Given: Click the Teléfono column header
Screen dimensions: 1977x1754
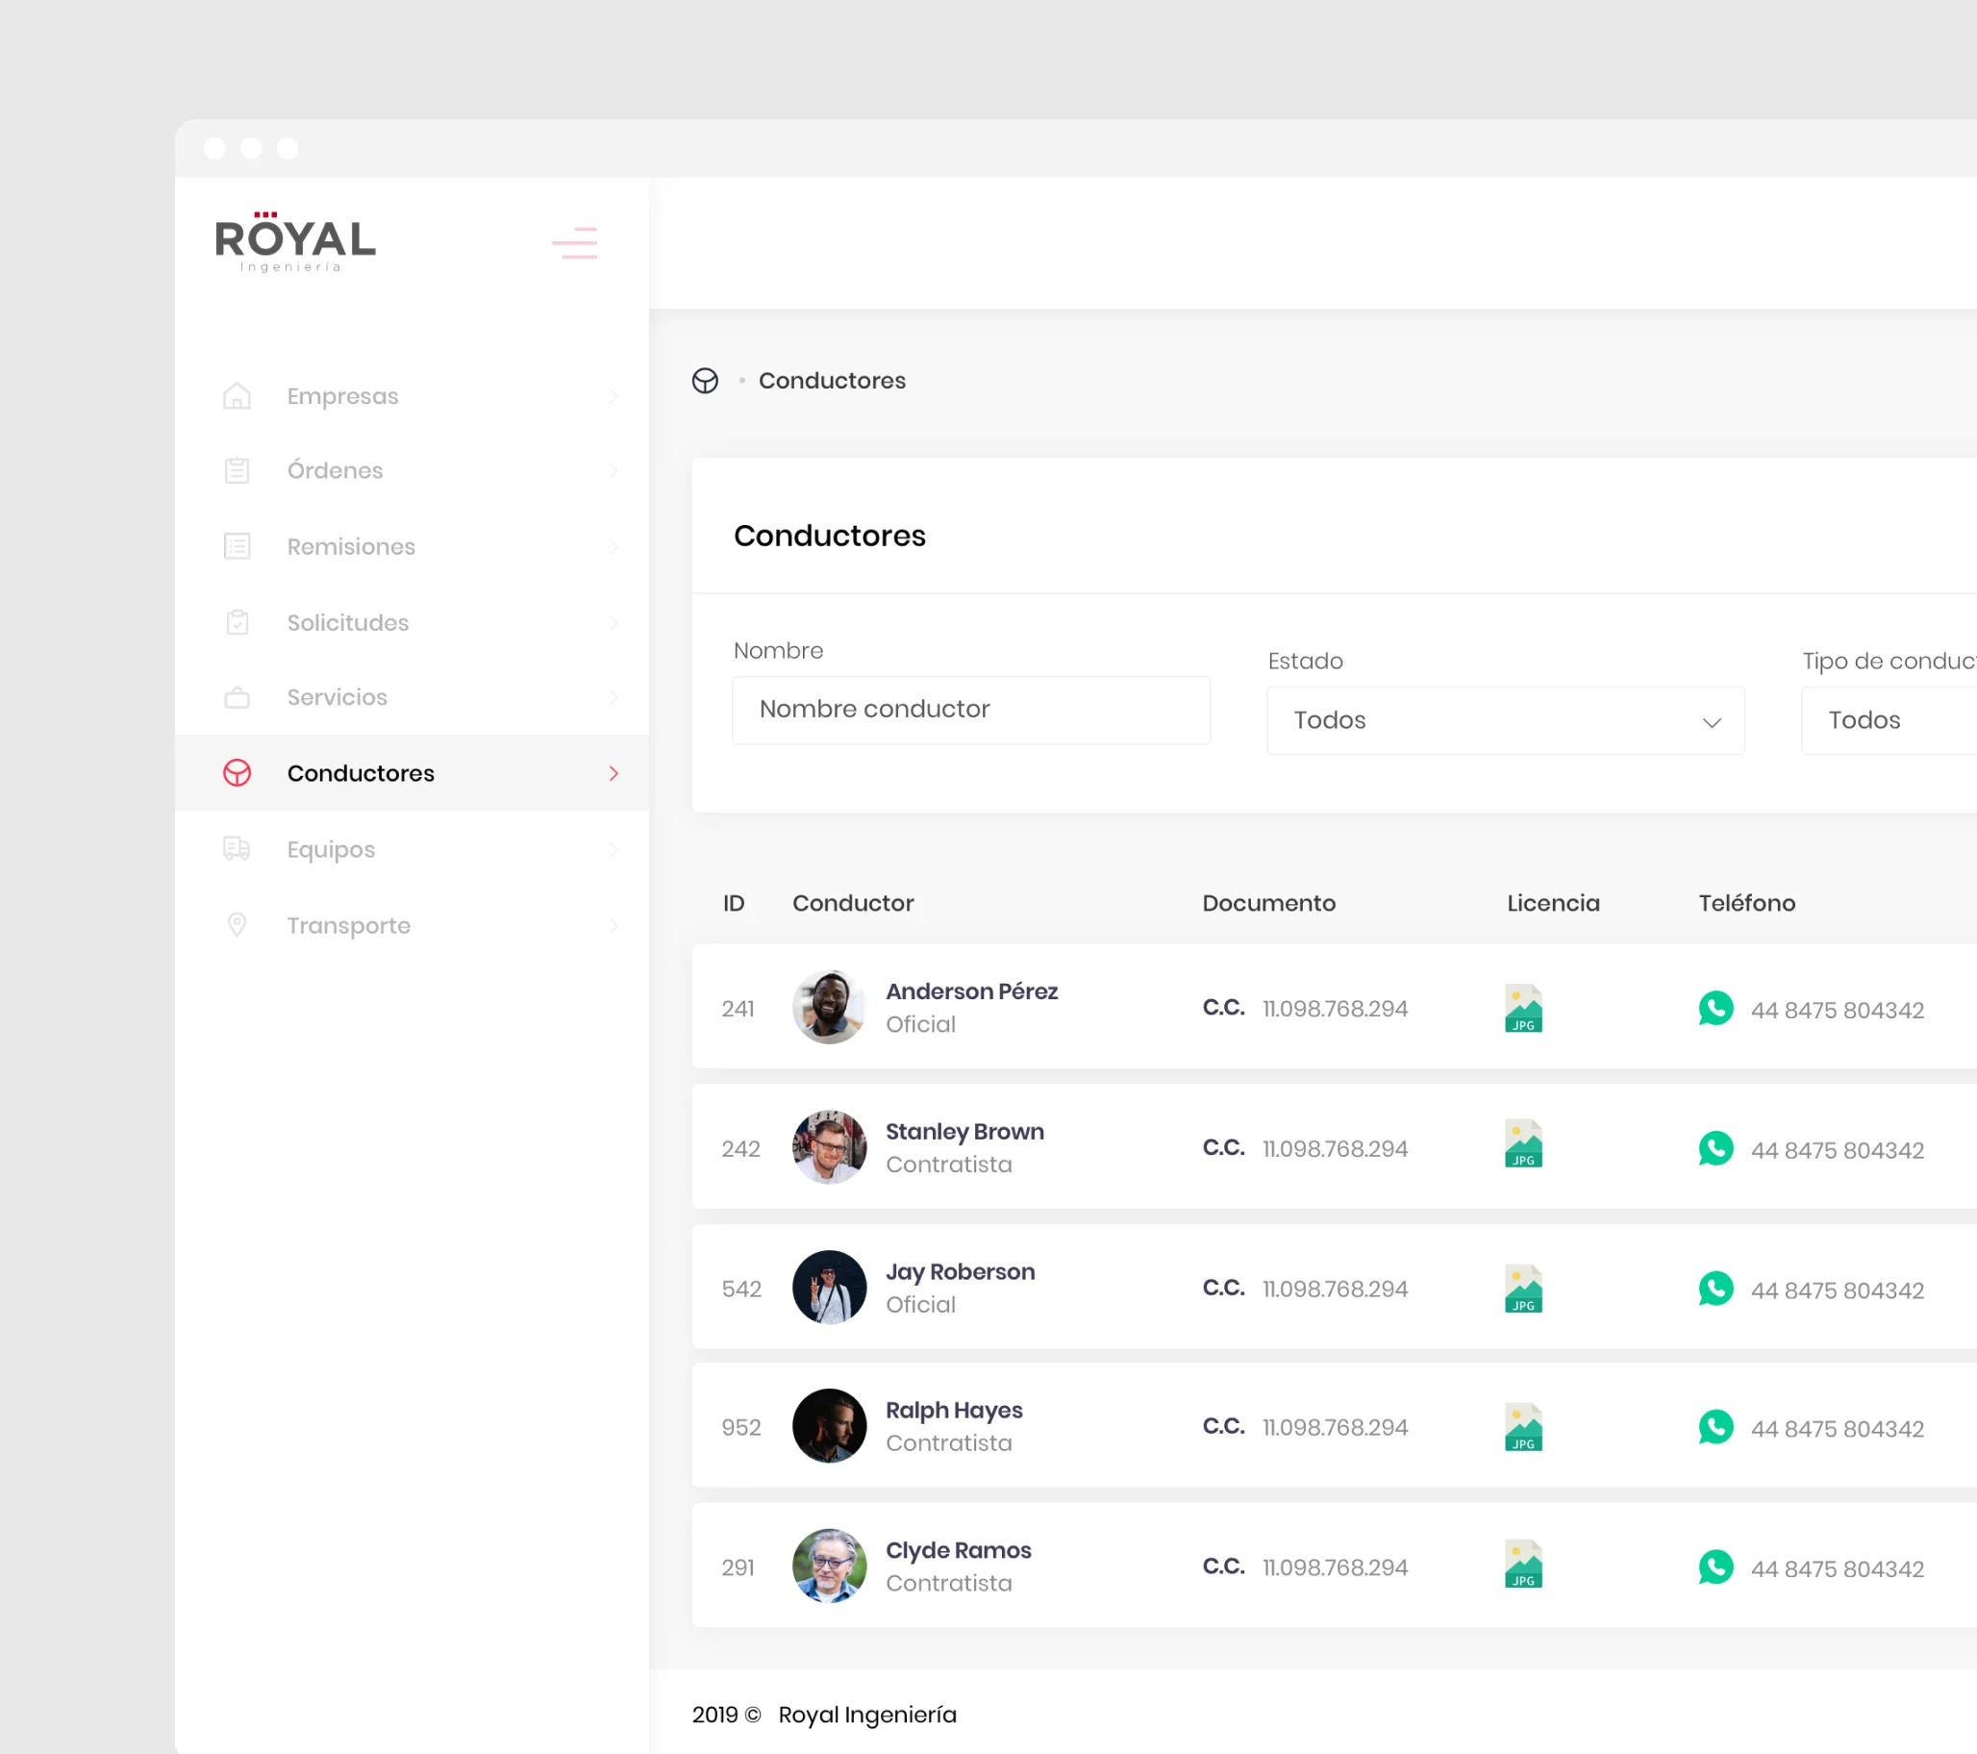Looking at the screenshot, I should click(x=1747, y=904).
